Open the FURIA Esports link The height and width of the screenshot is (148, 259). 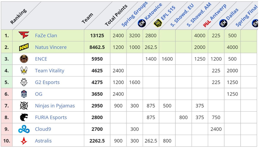(x=51, y=117)
